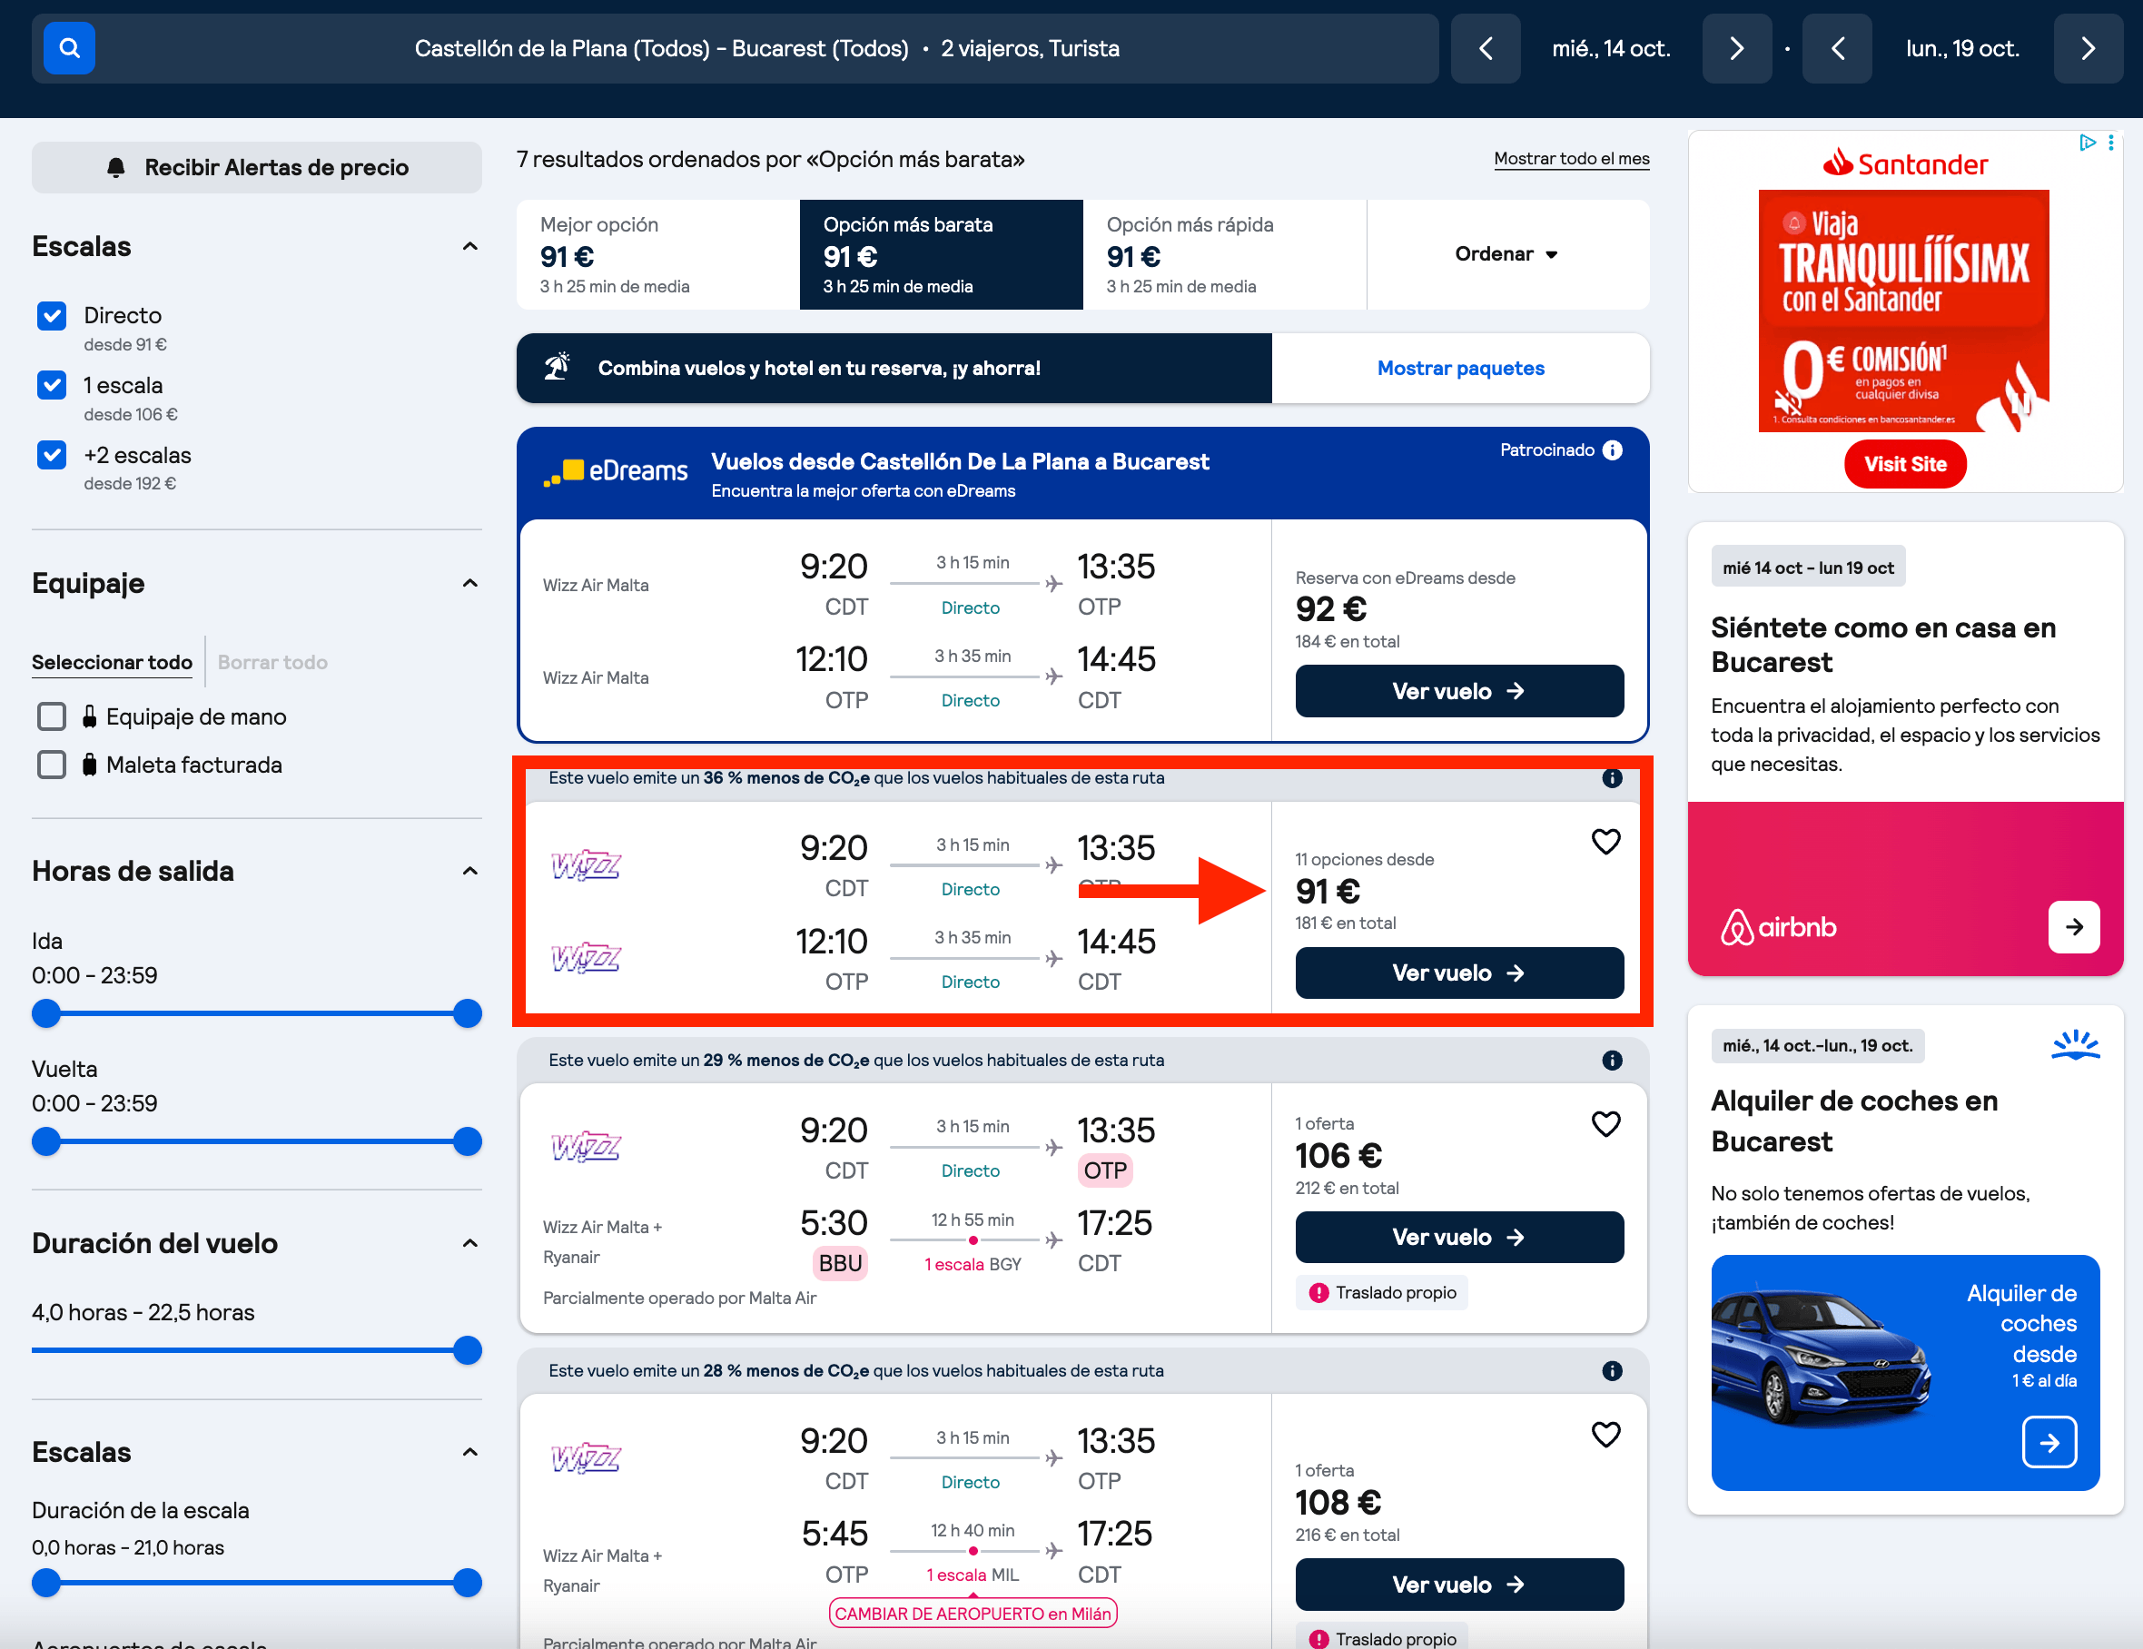Click the car rental banner arrow icon
The width and height of the screenshot is (2143, 1649).
coord(2049,1442)
